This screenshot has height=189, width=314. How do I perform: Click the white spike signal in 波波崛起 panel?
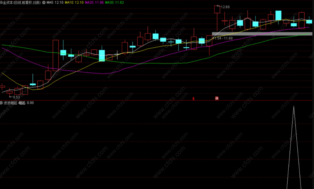[x=294, y=147]
